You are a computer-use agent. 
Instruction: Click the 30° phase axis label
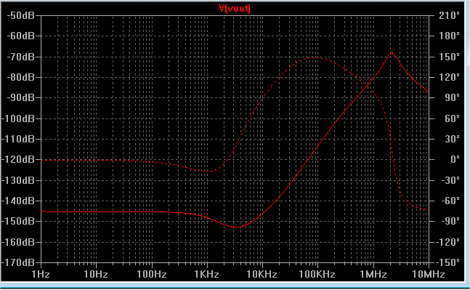(x=453, y=139)
